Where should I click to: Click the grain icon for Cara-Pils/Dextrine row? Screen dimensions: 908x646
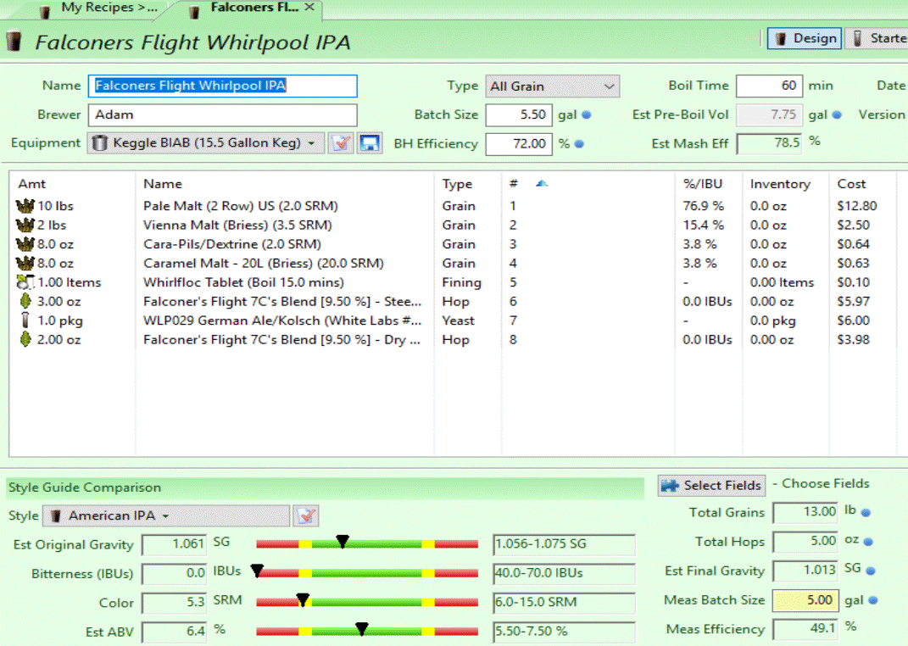(25, 243)
